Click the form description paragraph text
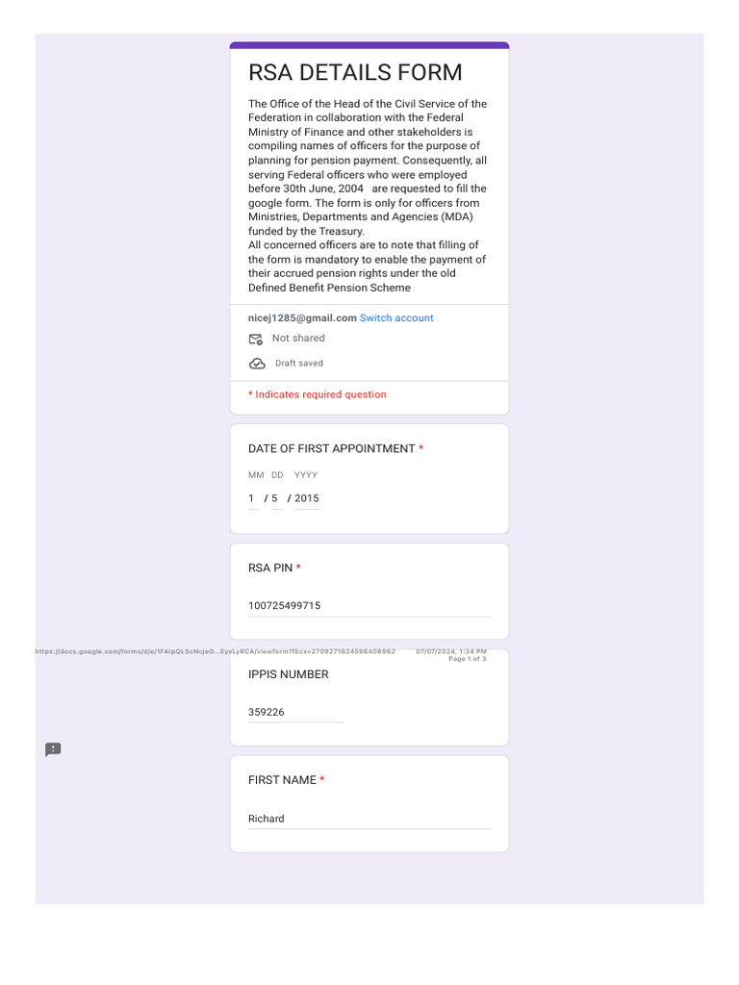Viewport: 739px width, 985px height. tap(368, 195)
